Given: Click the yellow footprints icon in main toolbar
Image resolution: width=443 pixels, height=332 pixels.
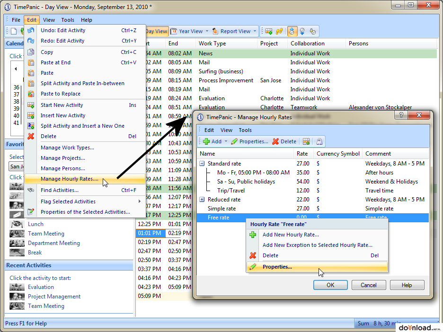Looking at the screenshot, I should pos(279,31).
